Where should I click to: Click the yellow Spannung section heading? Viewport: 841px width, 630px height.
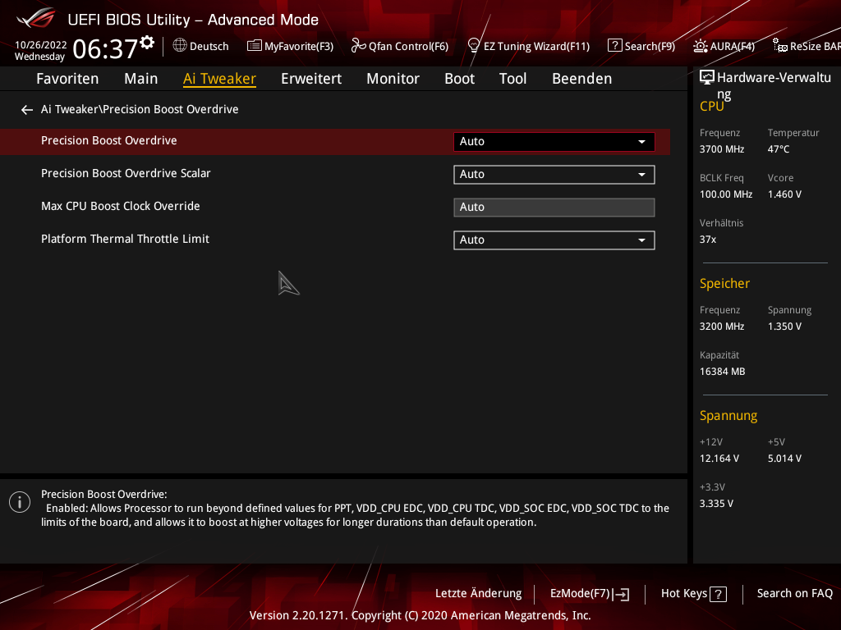point(728,416)
